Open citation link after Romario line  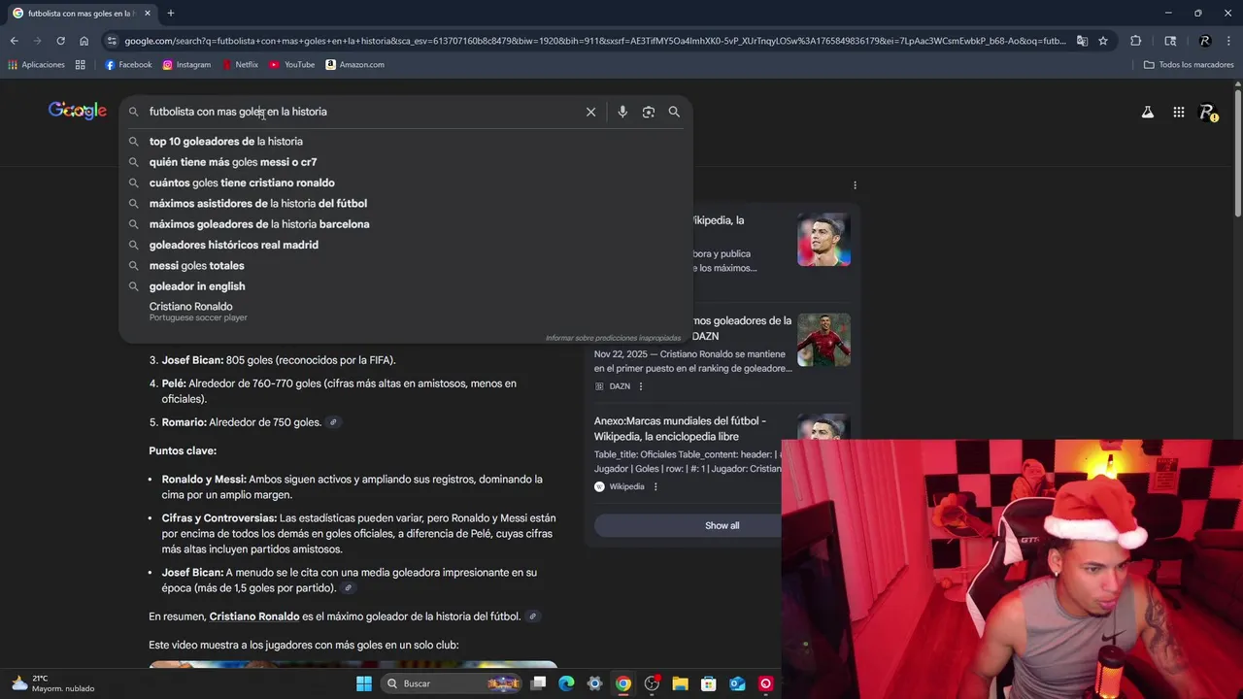[x=333, y=422]
